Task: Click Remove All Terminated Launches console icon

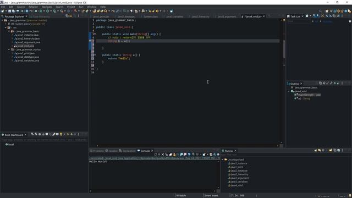Action: tap(167, 155)
